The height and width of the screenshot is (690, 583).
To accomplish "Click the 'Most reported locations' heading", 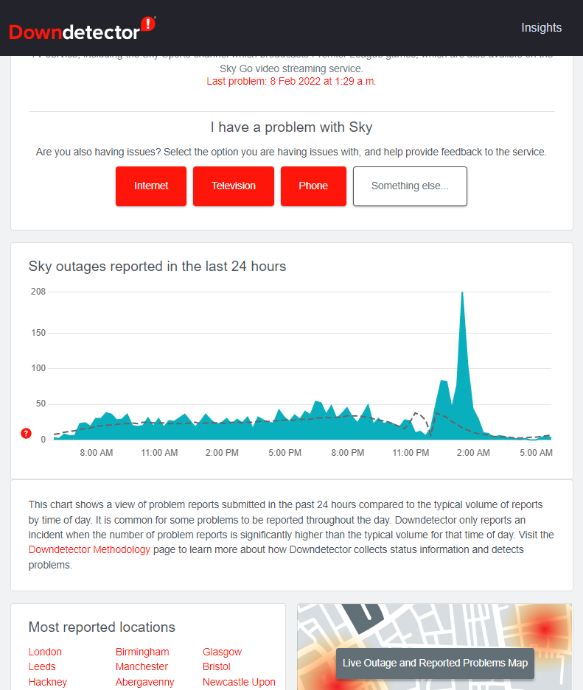I will (102, 627).
